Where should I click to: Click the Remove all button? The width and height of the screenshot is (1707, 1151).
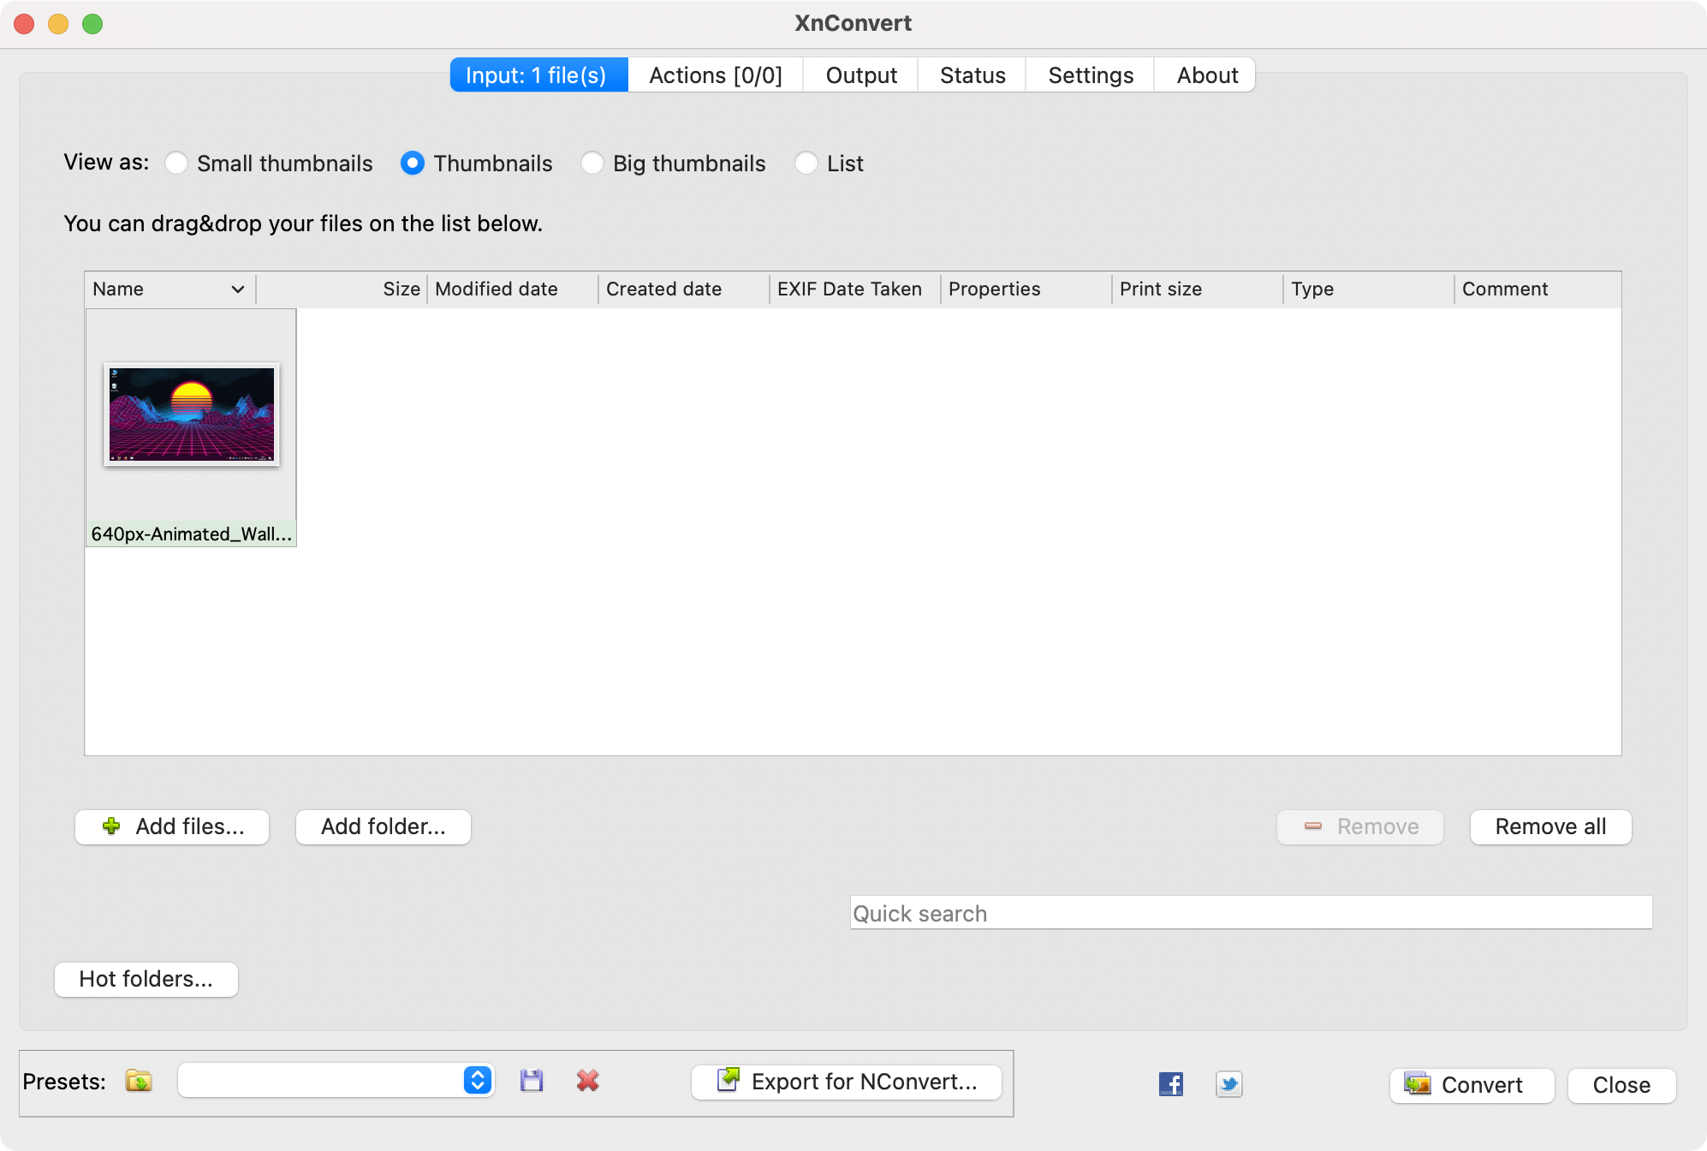click(x=1550, y=826)
